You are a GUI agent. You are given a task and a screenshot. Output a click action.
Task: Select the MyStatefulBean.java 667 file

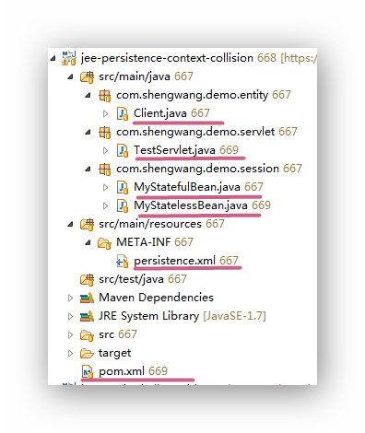198,187
